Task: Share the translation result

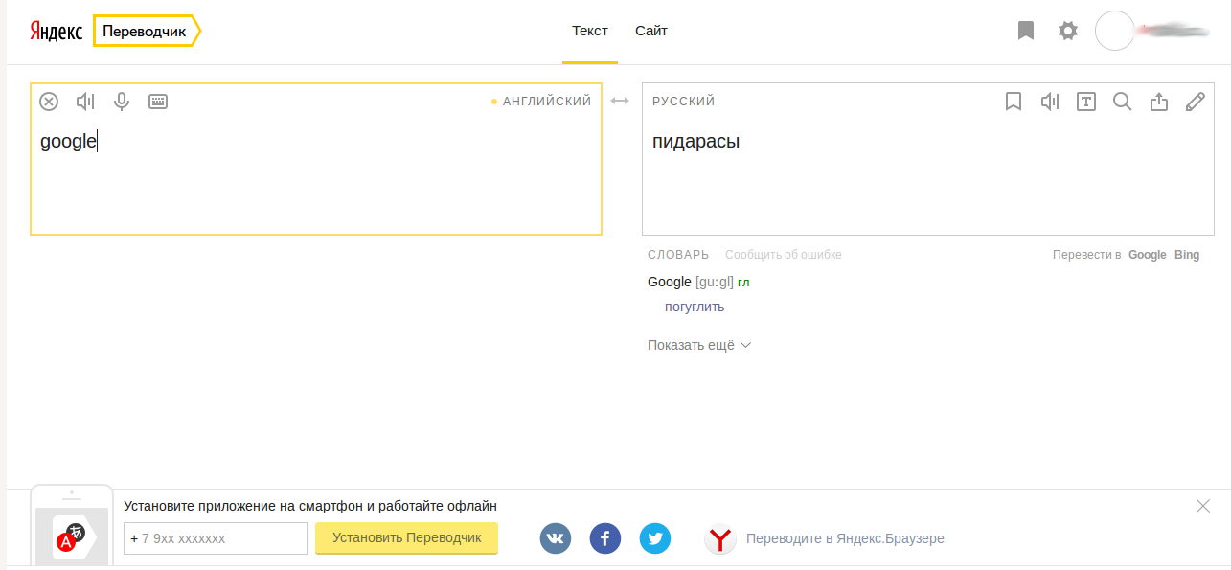Action: [x=1159, y=102]
